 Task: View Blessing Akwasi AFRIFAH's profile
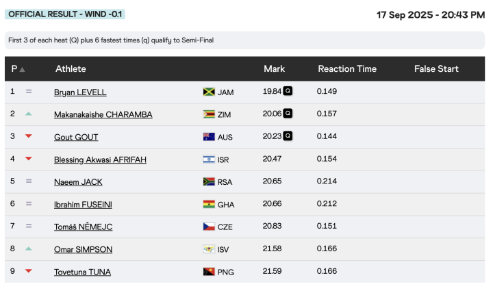[100, 160]
